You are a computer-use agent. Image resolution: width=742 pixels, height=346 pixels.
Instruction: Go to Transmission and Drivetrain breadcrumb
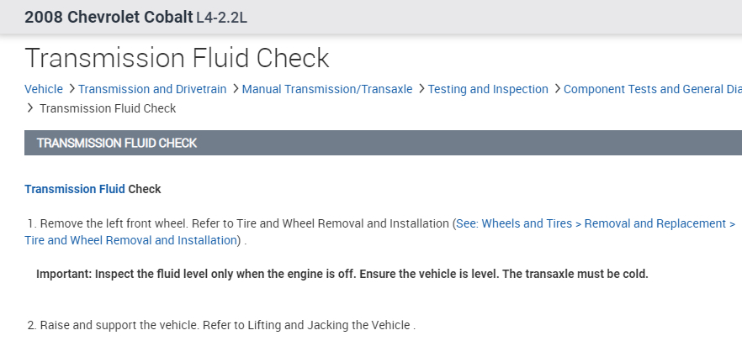pos(152,89)
